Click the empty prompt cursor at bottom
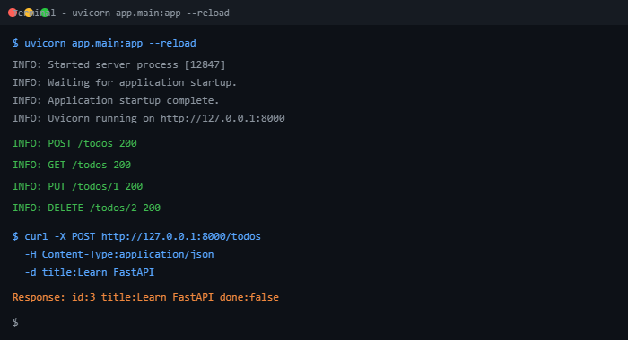628x340 pixels. [27, 323]
